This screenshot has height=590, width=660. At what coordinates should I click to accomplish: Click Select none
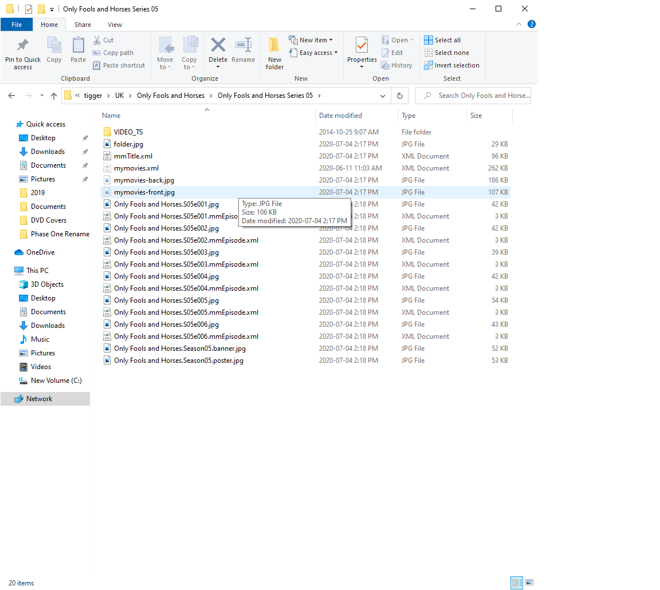tap(447, 53)
